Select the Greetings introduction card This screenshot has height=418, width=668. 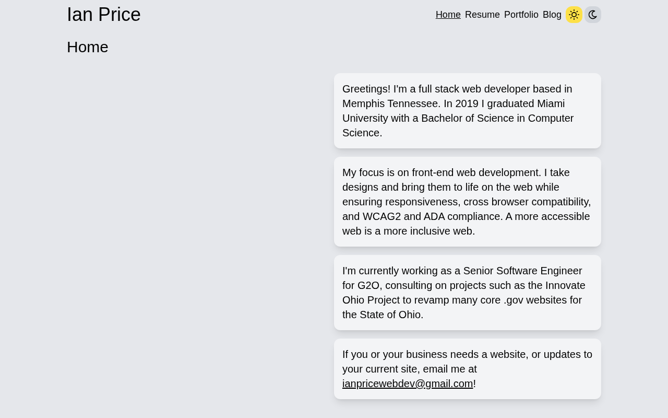(467, 111)
